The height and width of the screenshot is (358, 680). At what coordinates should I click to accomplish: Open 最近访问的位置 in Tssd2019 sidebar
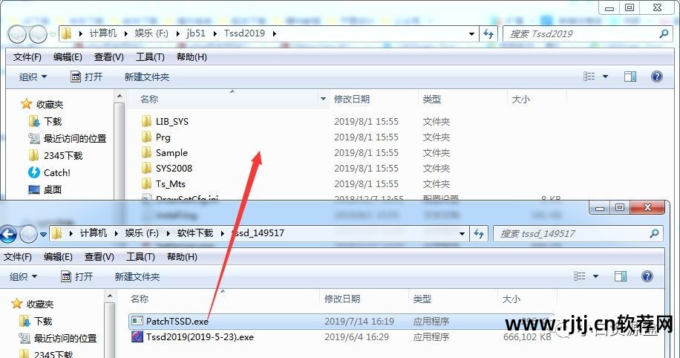click(x=68, y=138)
